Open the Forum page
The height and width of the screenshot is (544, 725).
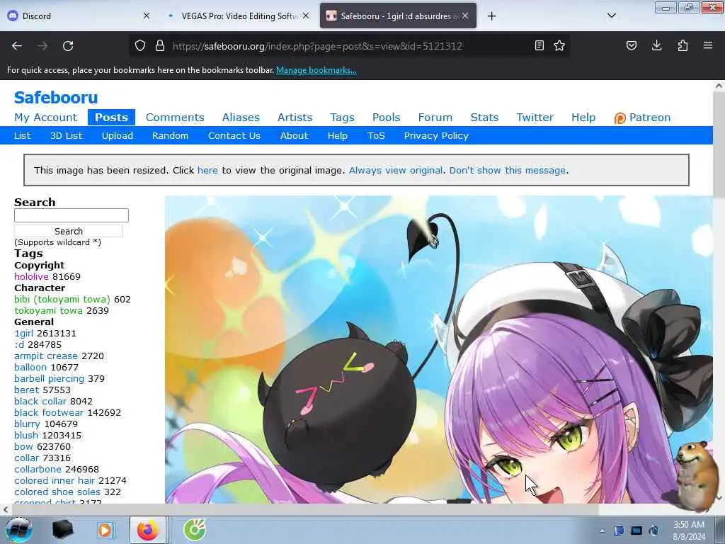point(435,118)
